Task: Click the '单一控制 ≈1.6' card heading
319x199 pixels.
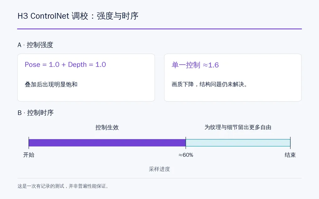Action: pyautogui.click(x=195, y=65)
